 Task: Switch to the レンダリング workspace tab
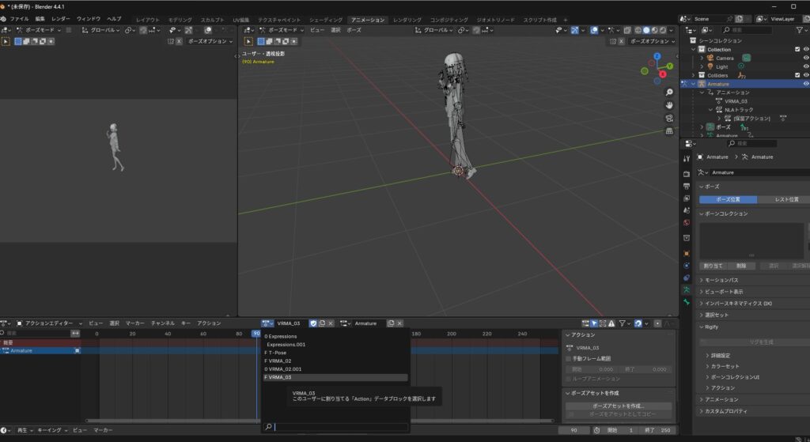(x=407, y=19)
